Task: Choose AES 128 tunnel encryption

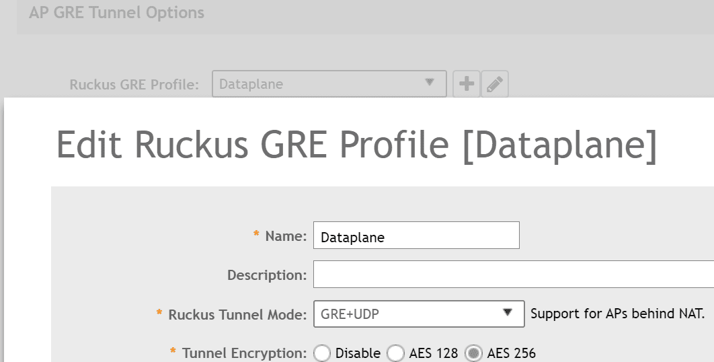Action: (x=395, y=353)
